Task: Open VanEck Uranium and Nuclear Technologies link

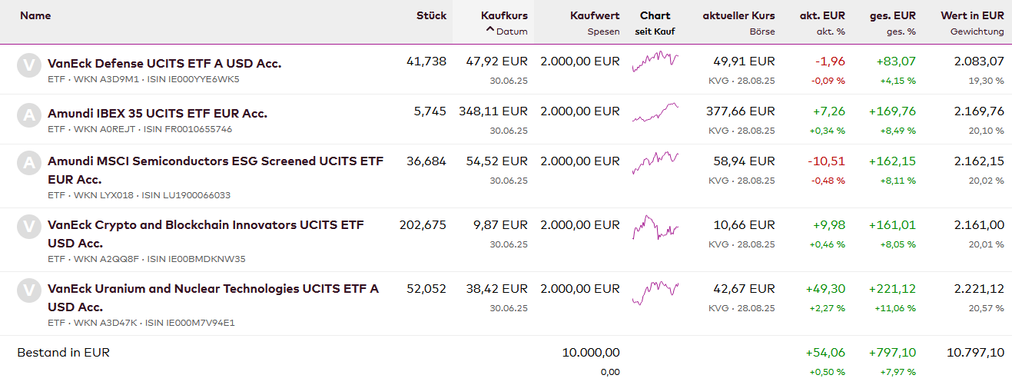Action: pyautogui.click(x=213, y=289)
